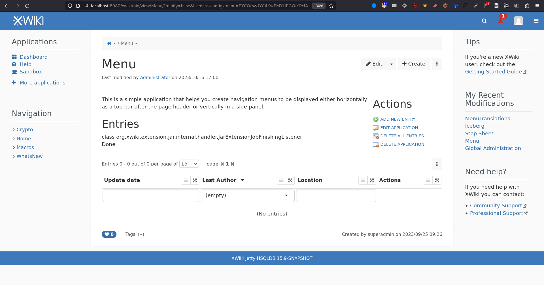Viewport: 544px width, 285px height.
Task: Click the Actions column expand icon
Action: pyautogui.click(x=437, y=180)
